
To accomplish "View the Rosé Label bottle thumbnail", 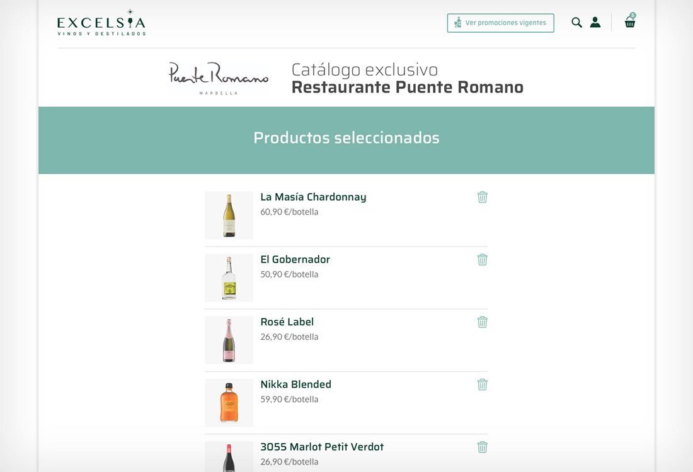I will pos(229,340).
